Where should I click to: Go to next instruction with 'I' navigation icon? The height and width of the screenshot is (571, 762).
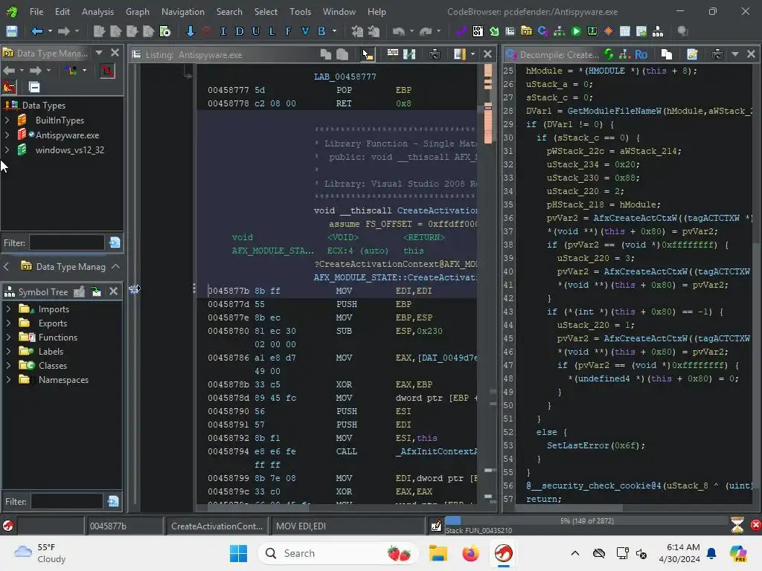pos(223,31)
